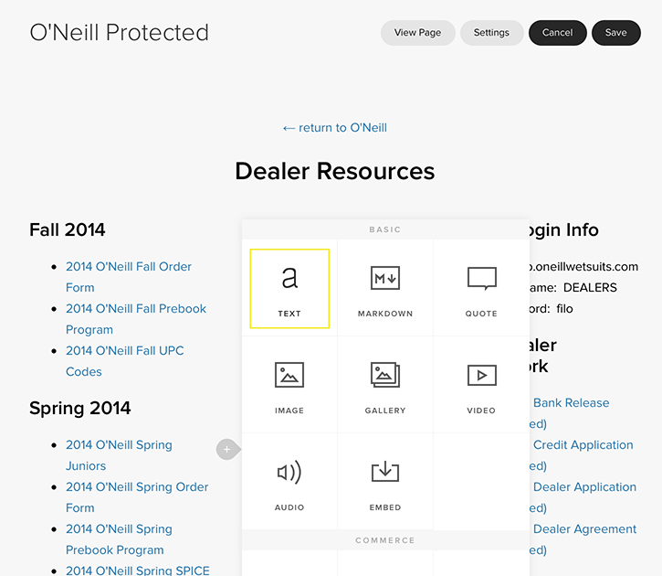Insert a Quote block

(x=481, y=288)
